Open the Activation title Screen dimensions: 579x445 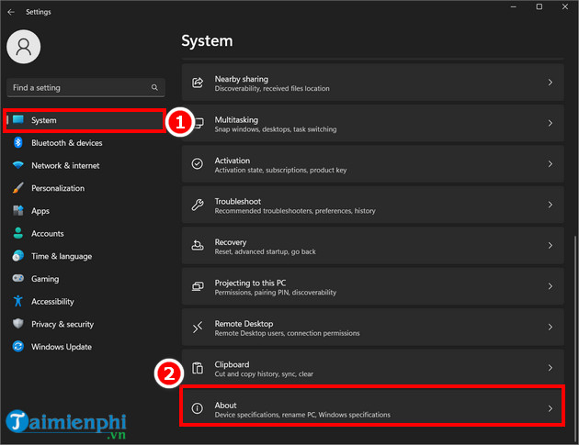[x=233, y=161]
